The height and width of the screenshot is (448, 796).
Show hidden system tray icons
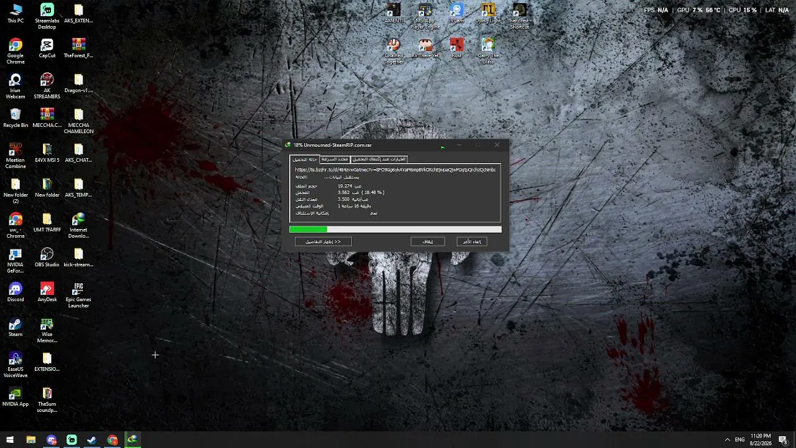pos(726,440)
